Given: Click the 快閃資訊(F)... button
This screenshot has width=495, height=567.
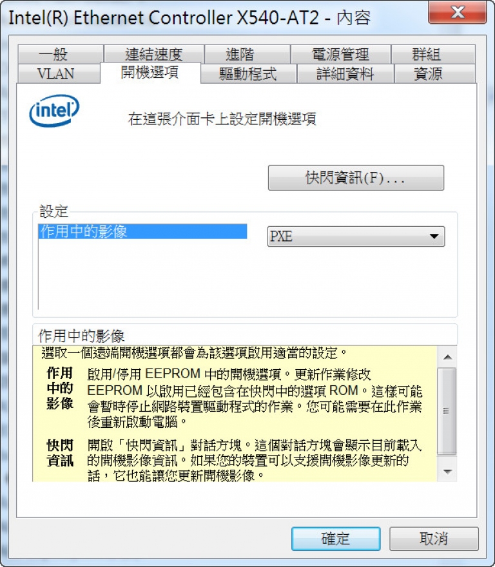Looking at the screenshot, I should point(356,178).
